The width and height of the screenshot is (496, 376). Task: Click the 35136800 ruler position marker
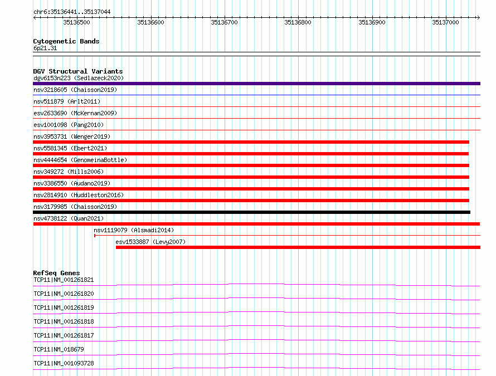click(298, 22)
